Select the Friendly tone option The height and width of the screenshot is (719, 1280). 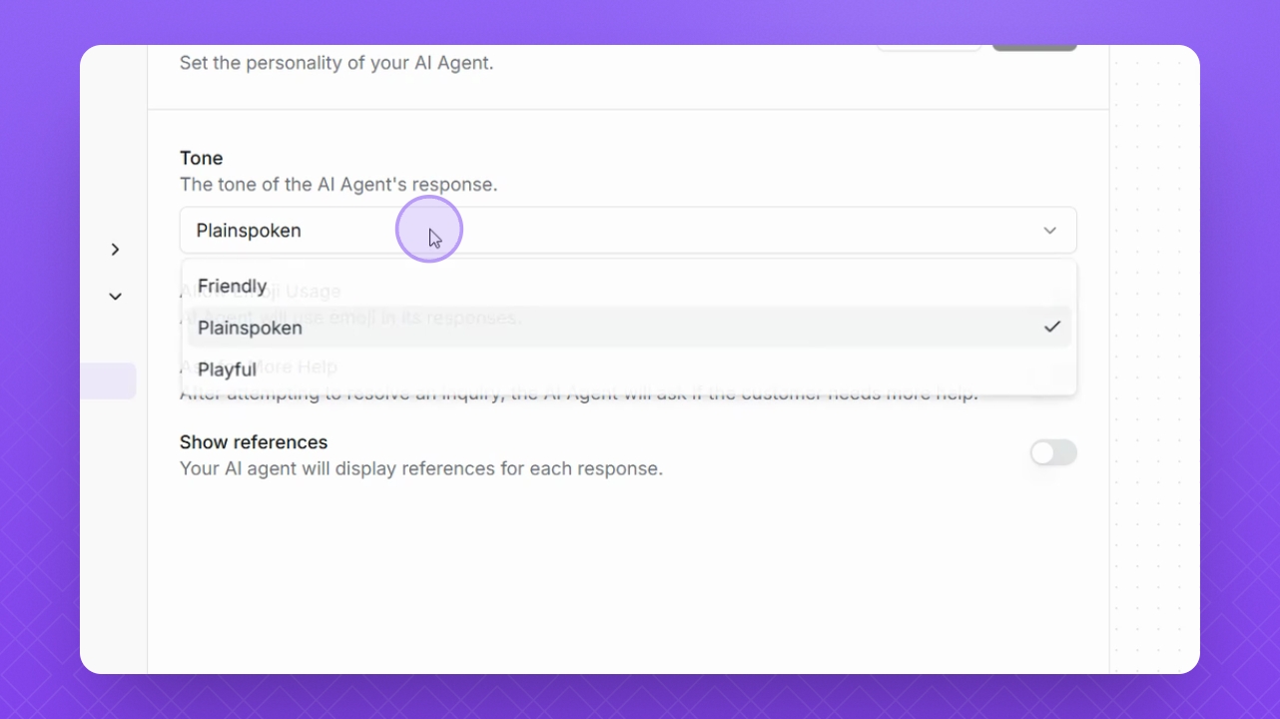click(629, 287)
